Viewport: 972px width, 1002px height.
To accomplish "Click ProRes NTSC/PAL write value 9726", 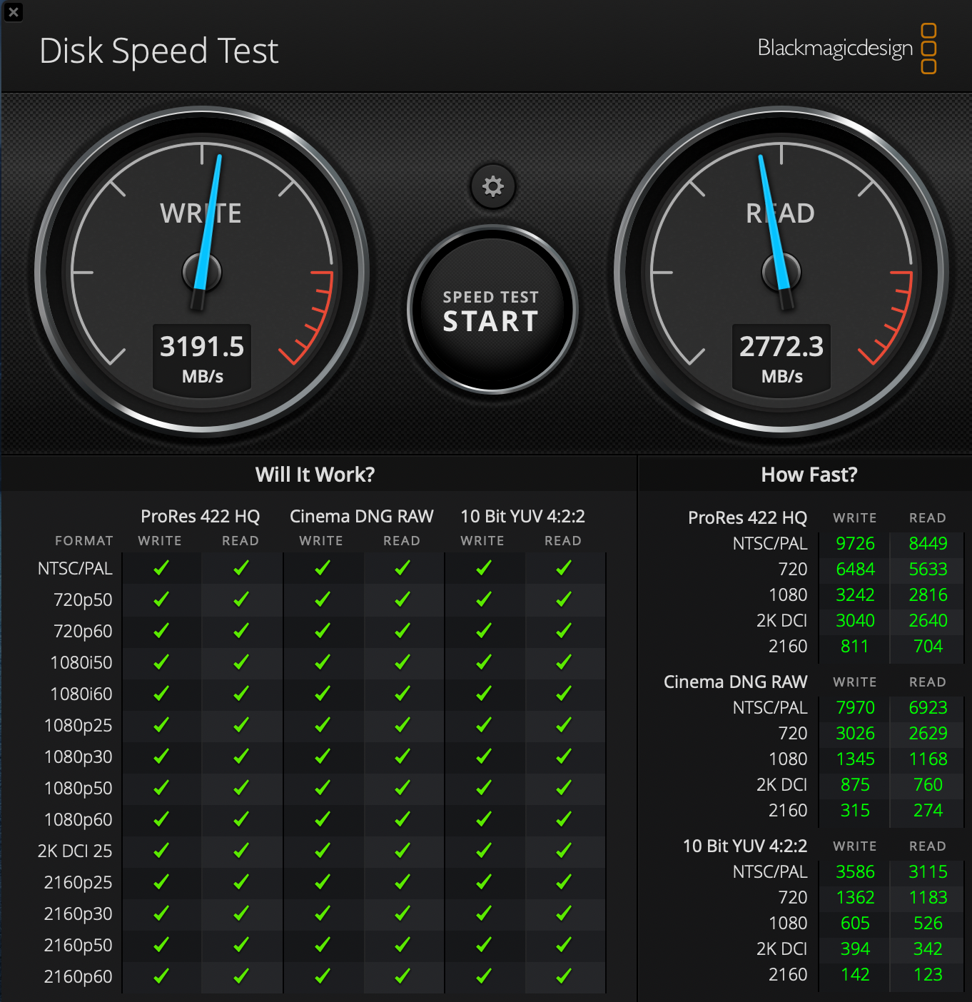I will point(855,544).
